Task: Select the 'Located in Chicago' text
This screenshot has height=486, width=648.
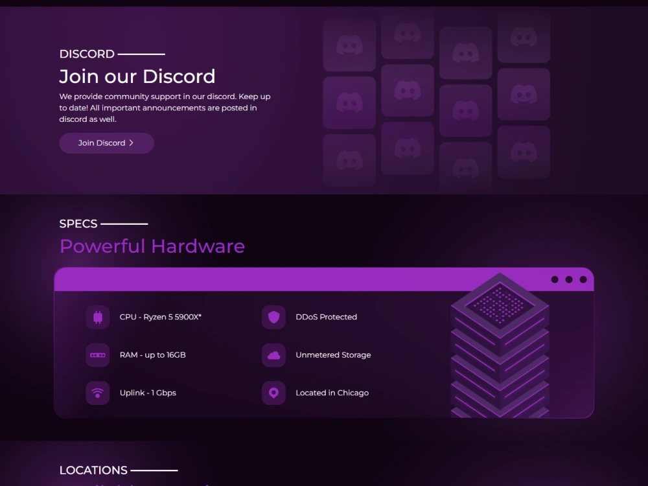Action: pos(332,393)
